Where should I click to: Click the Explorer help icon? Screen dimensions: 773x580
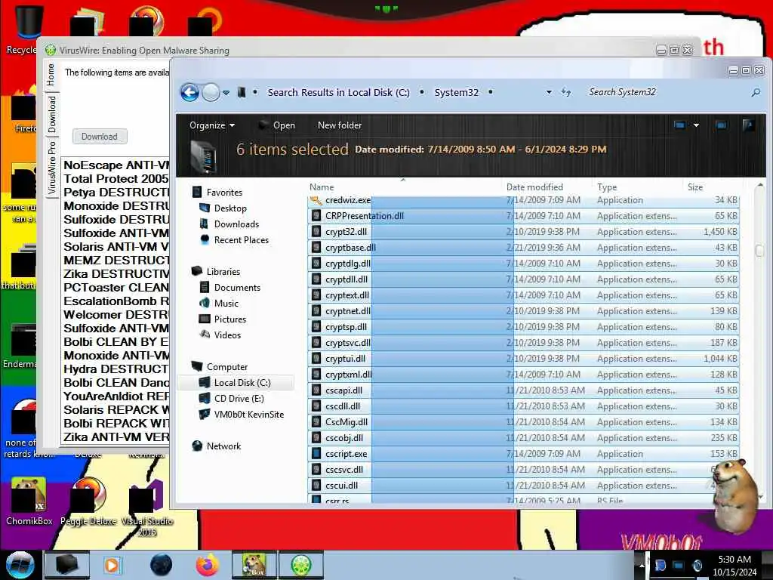pos(748,125)
